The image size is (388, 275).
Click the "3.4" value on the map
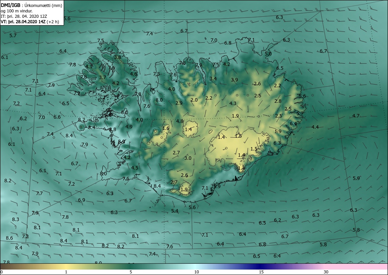(213, 79)
